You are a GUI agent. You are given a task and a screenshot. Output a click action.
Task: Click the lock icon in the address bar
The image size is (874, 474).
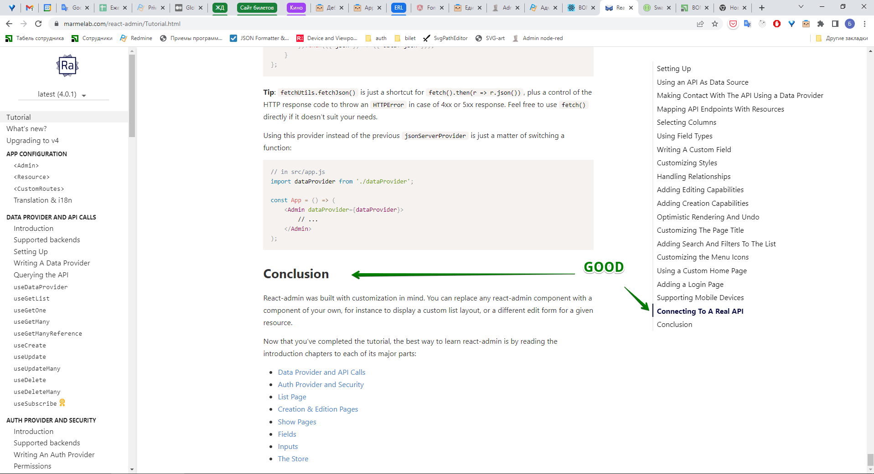tap(56, 24)
